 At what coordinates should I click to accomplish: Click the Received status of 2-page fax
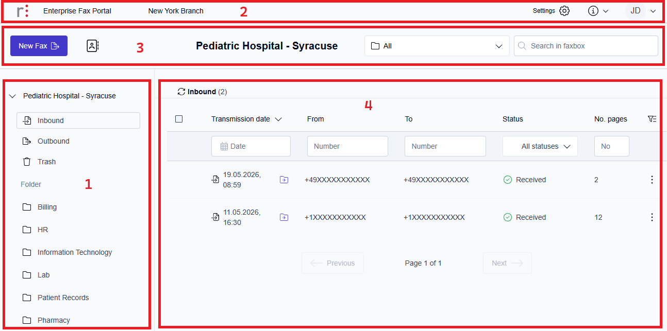[x=525, y=180]
